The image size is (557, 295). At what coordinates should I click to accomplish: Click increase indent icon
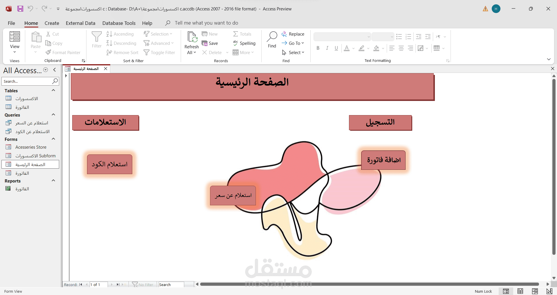point(419,37)
